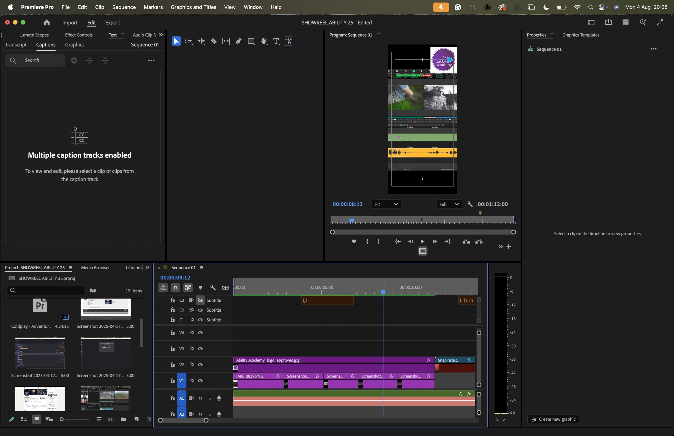Select the Hand tool

(264, 41)
